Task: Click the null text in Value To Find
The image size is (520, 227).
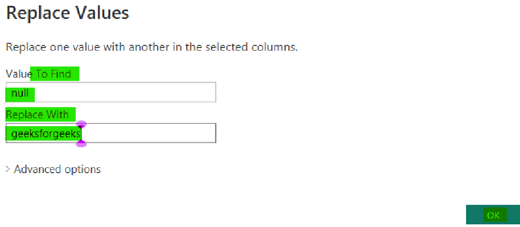Action: pyautogui.click(x=20, y=94)
